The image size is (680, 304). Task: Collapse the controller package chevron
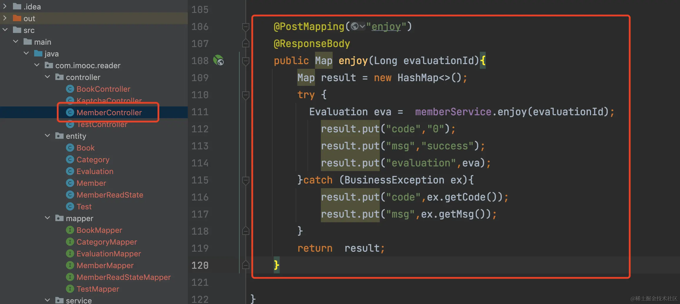tap(47, 77)
